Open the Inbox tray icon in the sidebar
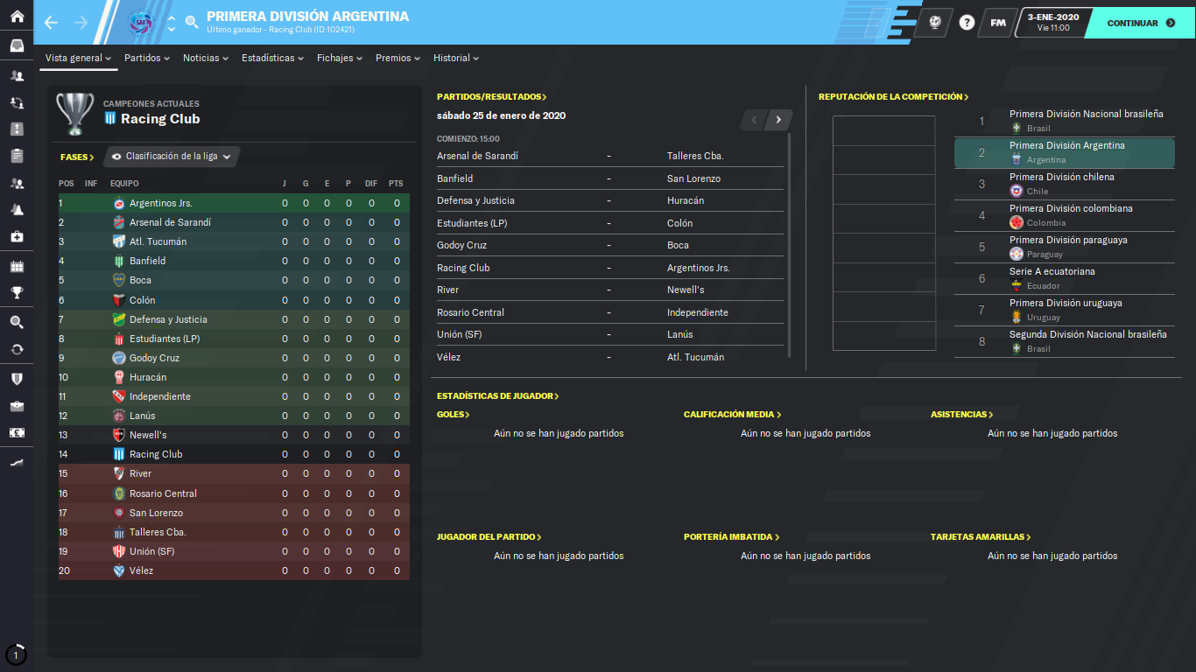This screenshot has height=672, width=1196. (x=17, y=45)
